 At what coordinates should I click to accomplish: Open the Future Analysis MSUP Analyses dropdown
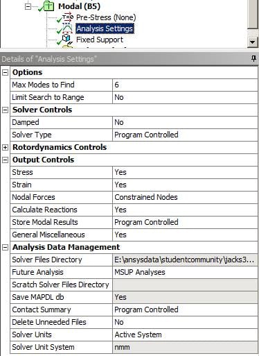click(x=185, y=272)
